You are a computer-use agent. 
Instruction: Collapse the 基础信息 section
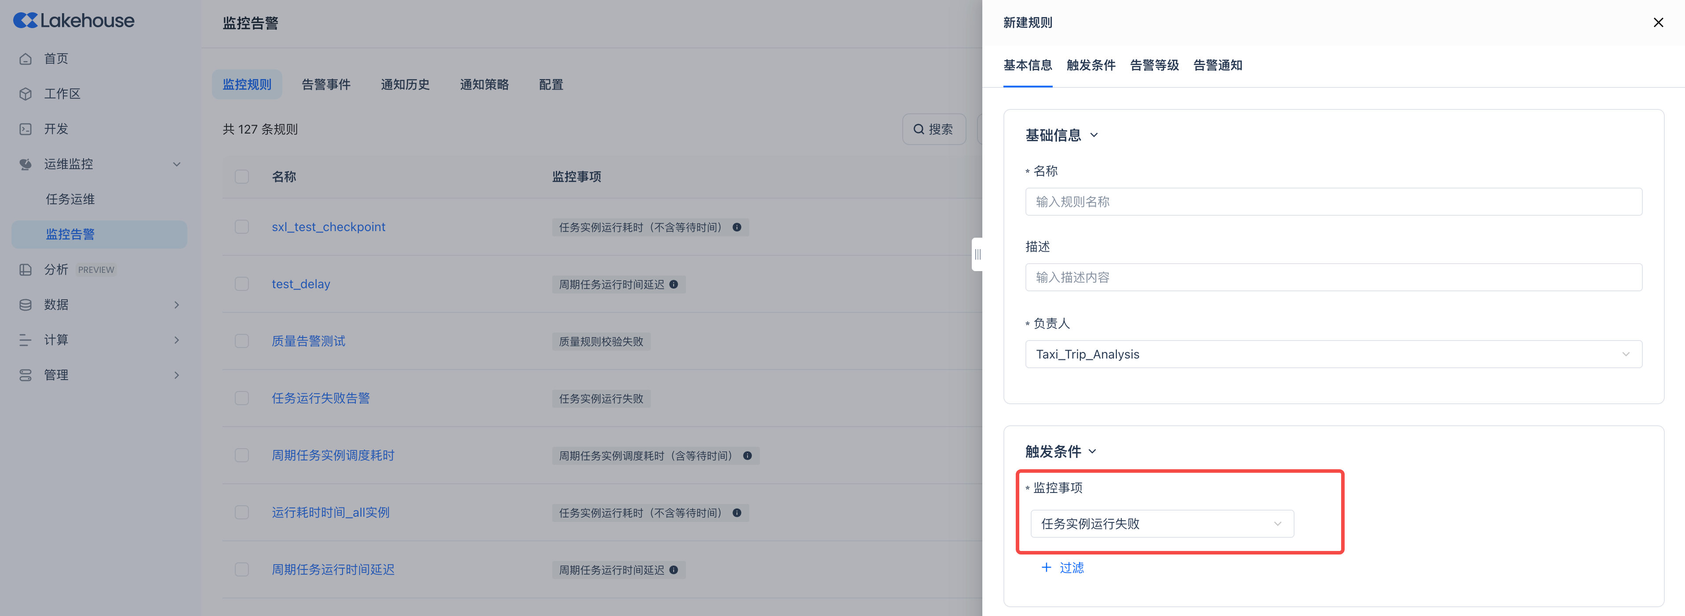coord(1094,135)
